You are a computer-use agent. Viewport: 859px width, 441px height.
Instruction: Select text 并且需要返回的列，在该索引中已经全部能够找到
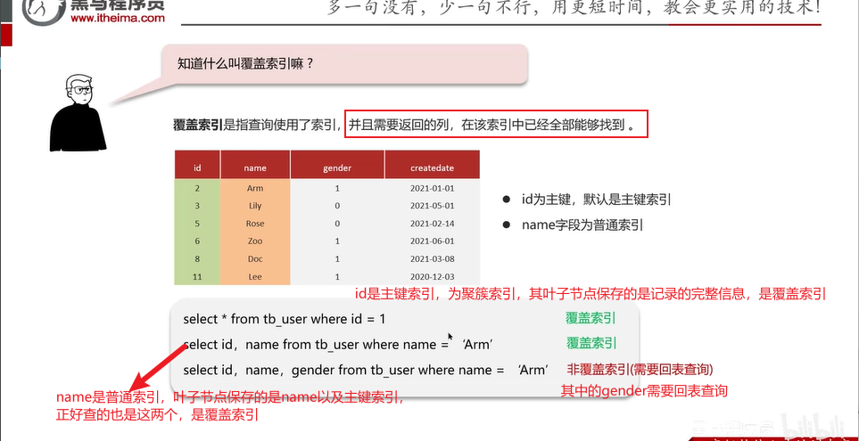click(x=491, y=126)
